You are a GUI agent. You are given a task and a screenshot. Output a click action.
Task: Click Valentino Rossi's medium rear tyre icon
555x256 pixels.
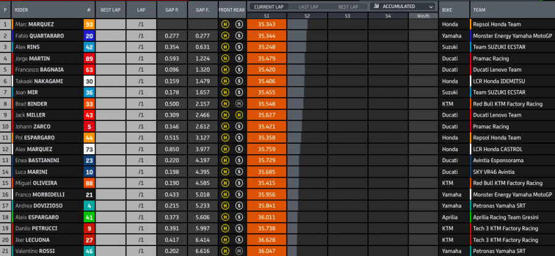[239, 251]
